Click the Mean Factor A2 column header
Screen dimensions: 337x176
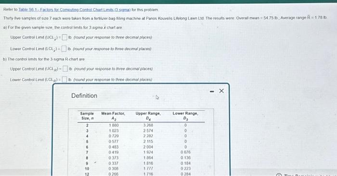click(x=113, y=116)
